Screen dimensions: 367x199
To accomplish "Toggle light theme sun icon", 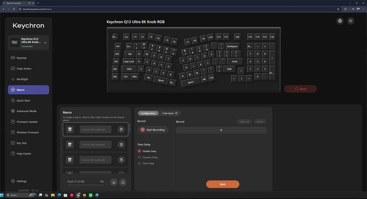I will click(350, 21).
